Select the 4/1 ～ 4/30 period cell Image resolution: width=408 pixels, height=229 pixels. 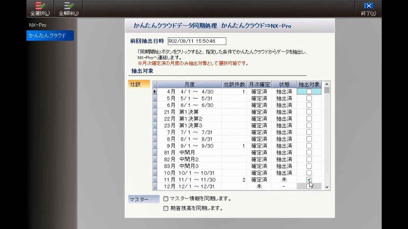click(200, 92)
